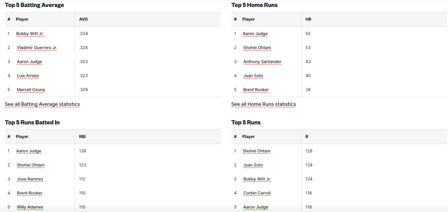This screenshot has width=448, height=212.
Task: Open Aaron Judge in Home Runs table
Action: tap(255, 34)
